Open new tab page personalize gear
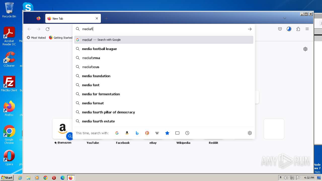322x181 pixels. coord(305,49)
